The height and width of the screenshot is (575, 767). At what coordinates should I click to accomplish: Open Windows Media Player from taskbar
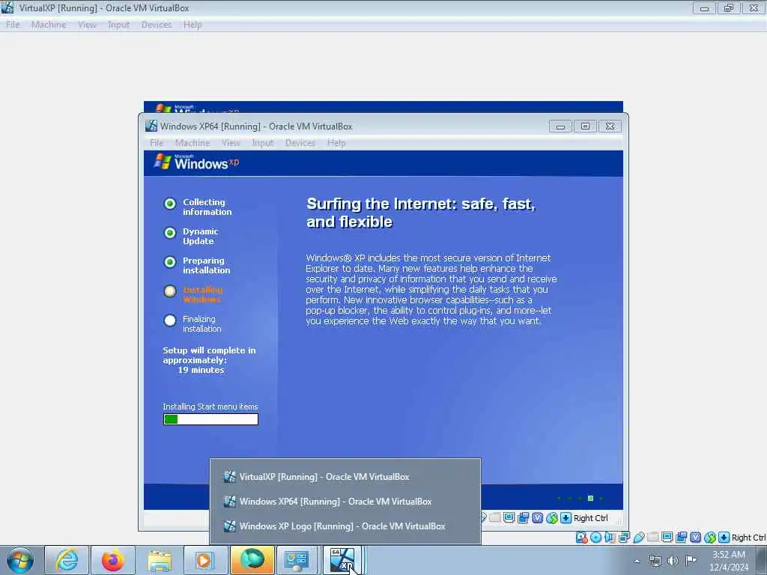[x=205, y=560]
